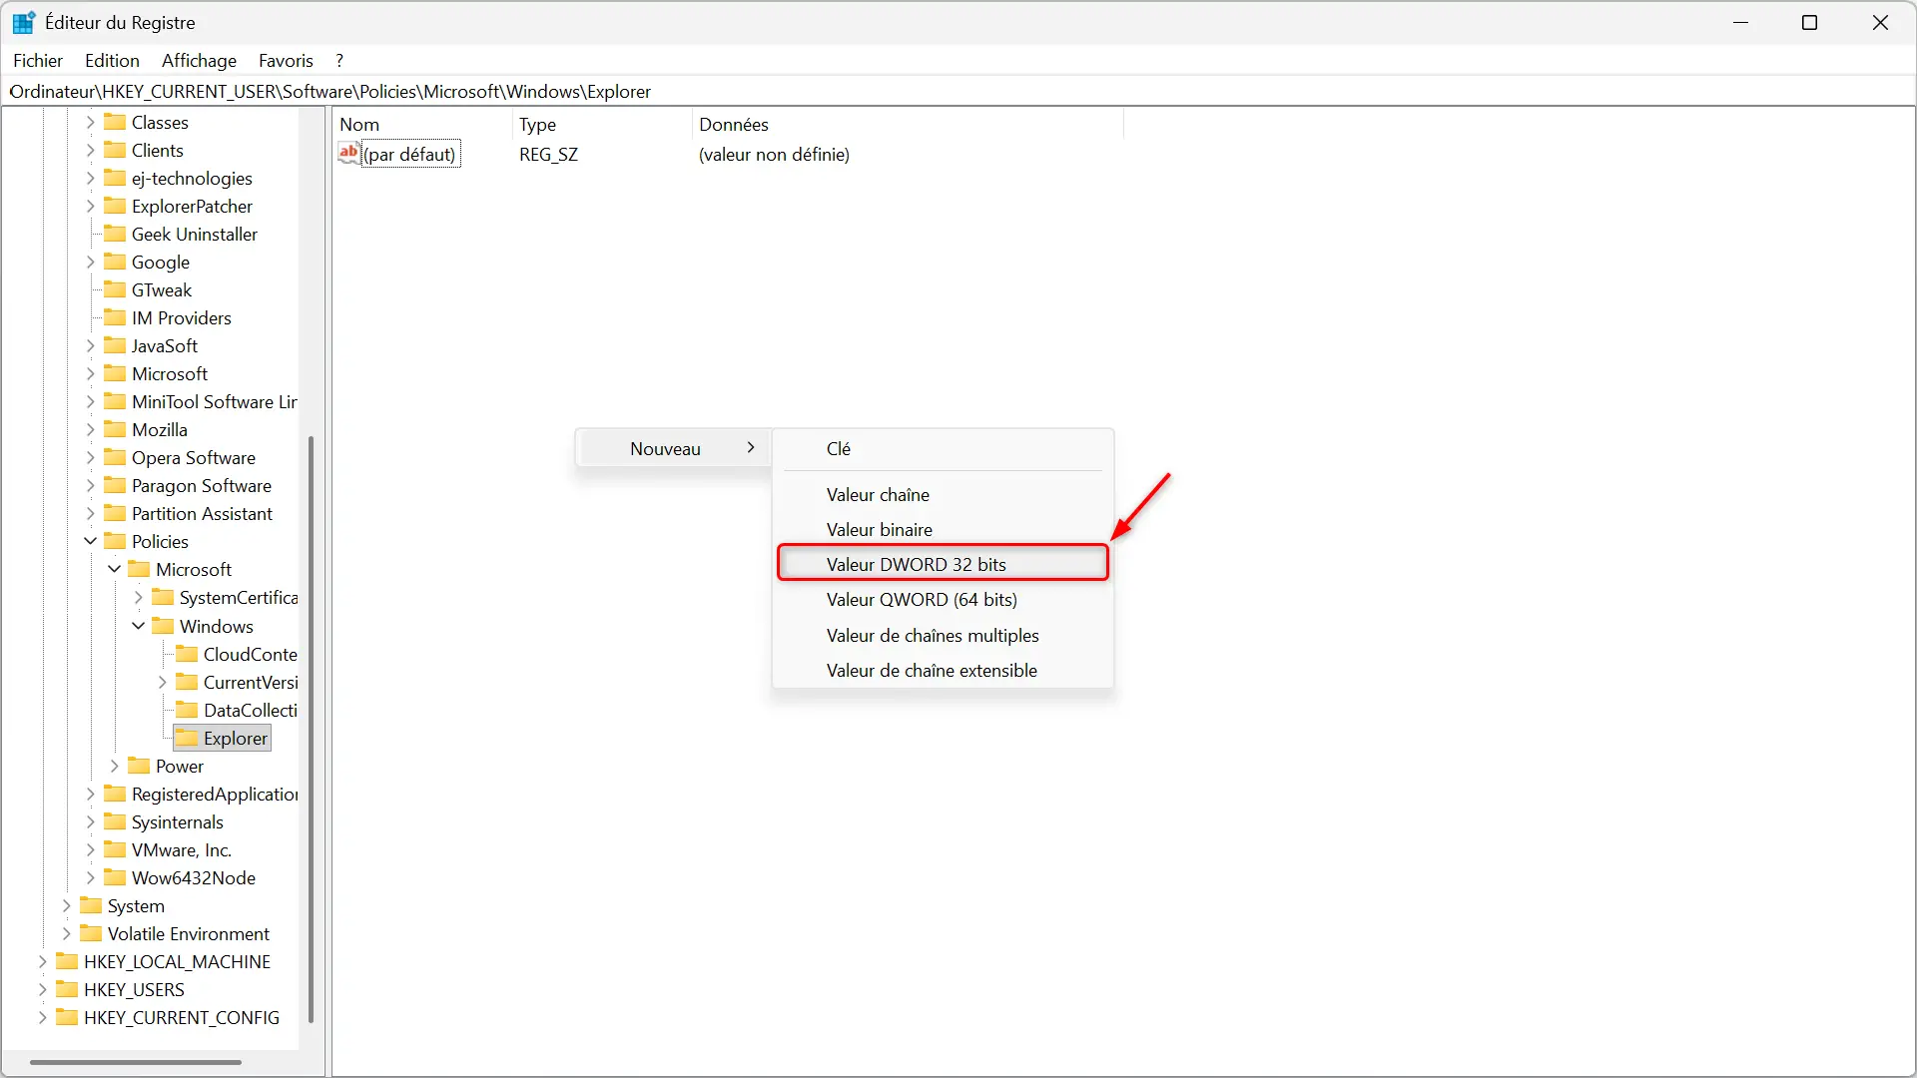Image resolution: width=1917 pixels, height=1078 pixels.
Task: Expand the CurrentVersion tree node
Action: pos(163,682)
